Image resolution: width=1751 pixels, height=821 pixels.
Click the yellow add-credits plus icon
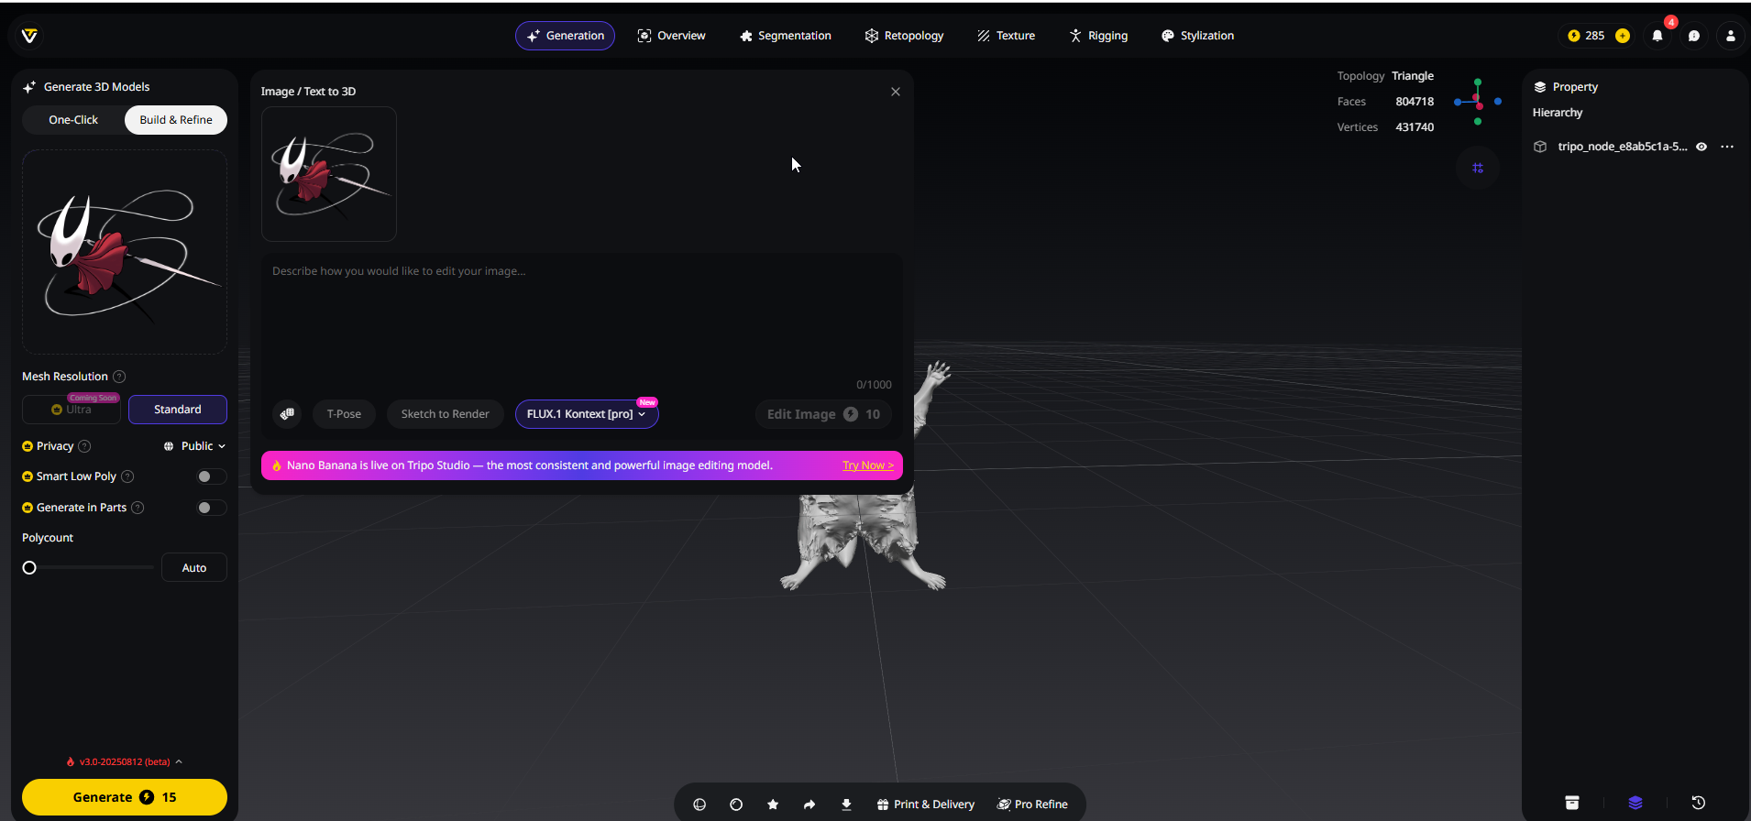pyautogui.click(x=1623, y=36)
